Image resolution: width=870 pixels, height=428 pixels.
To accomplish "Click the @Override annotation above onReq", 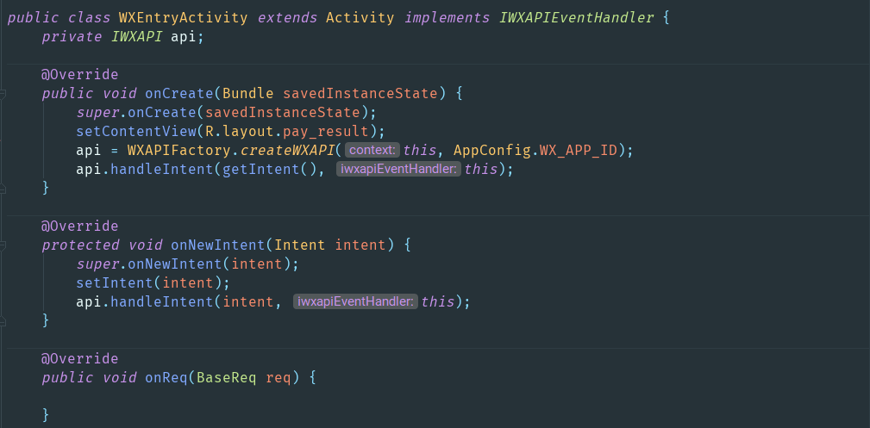I will click(80, 359).
